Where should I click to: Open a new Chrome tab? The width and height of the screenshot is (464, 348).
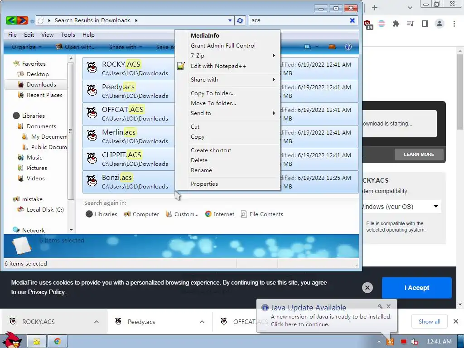(375, 8)
